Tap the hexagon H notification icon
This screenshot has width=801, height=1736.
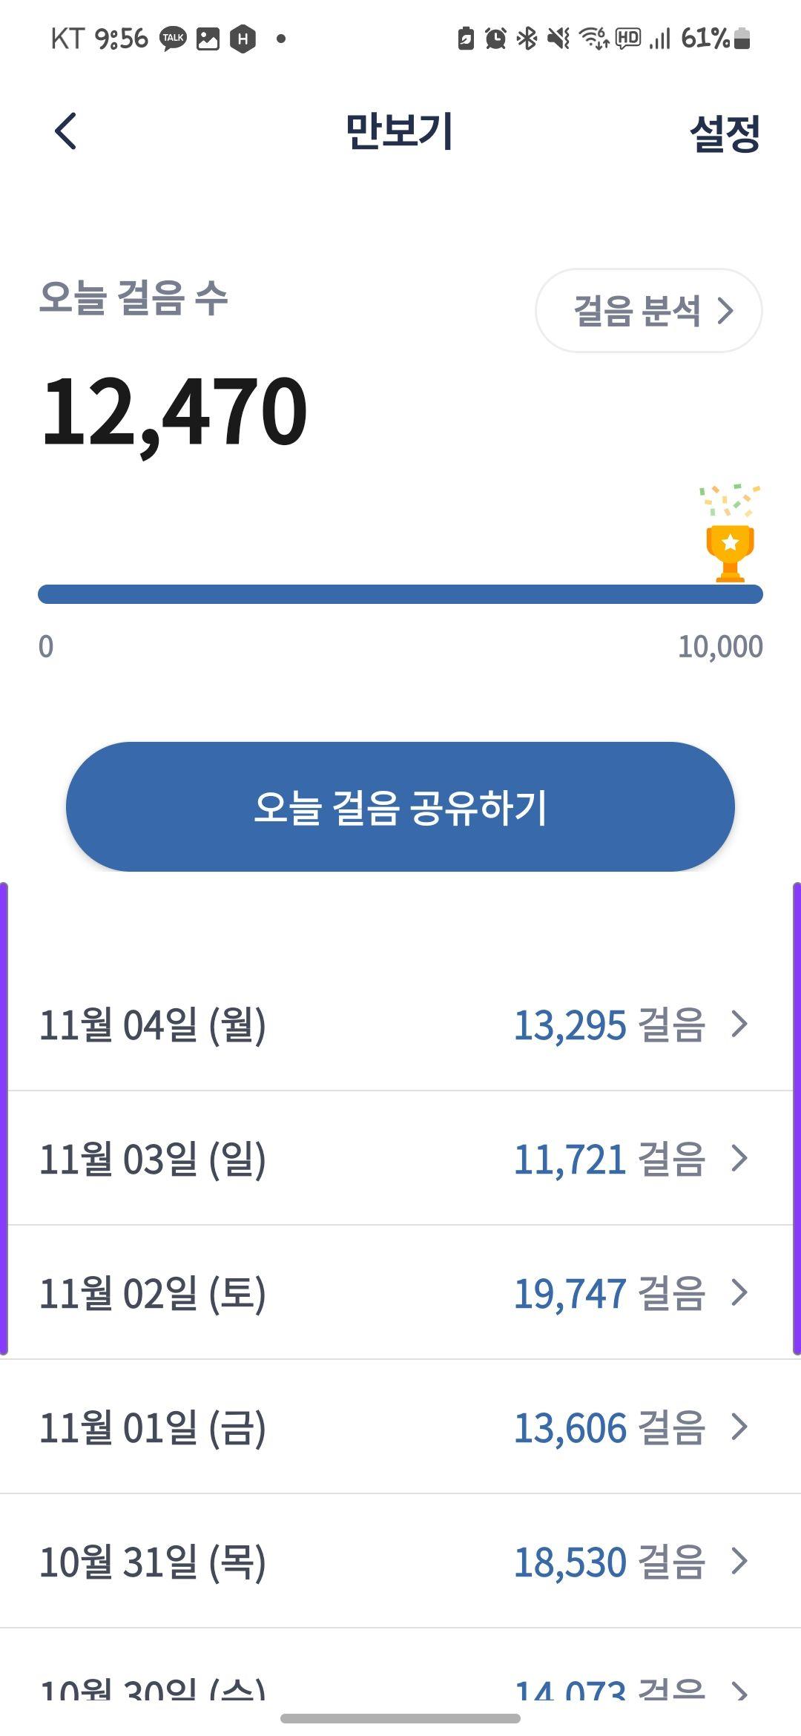(243, 39)
